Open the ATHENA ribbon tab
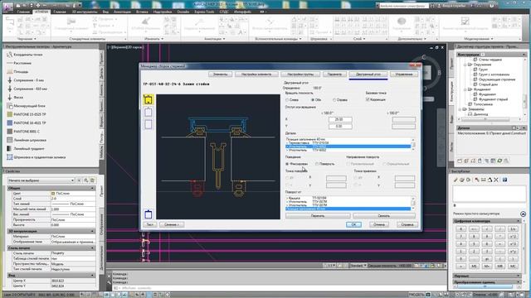 coord(41,12)
